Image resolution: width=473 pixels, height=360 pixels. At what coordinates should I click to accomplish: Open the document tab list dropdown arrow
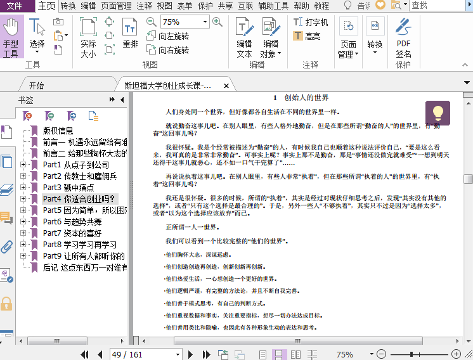point(467,82)
